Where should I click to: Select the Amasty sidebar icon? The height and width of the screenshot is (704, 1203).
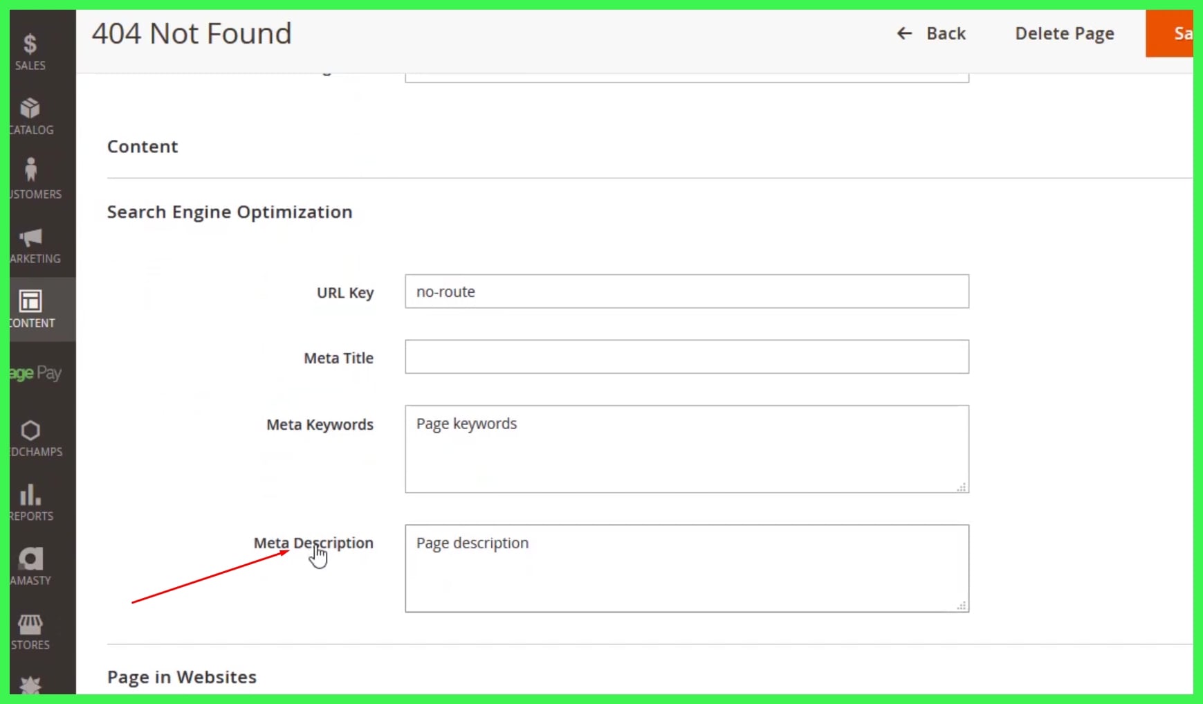[30, 558]
